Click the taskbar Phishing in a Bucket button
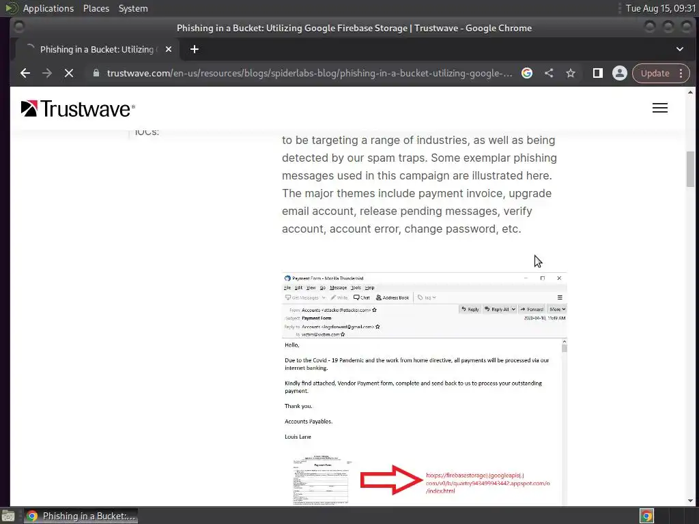 pos(81,516)
